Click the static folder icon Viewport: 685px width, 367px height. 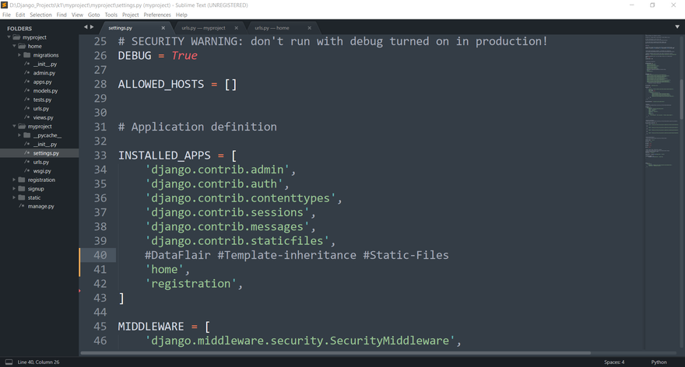pos(21,197)
